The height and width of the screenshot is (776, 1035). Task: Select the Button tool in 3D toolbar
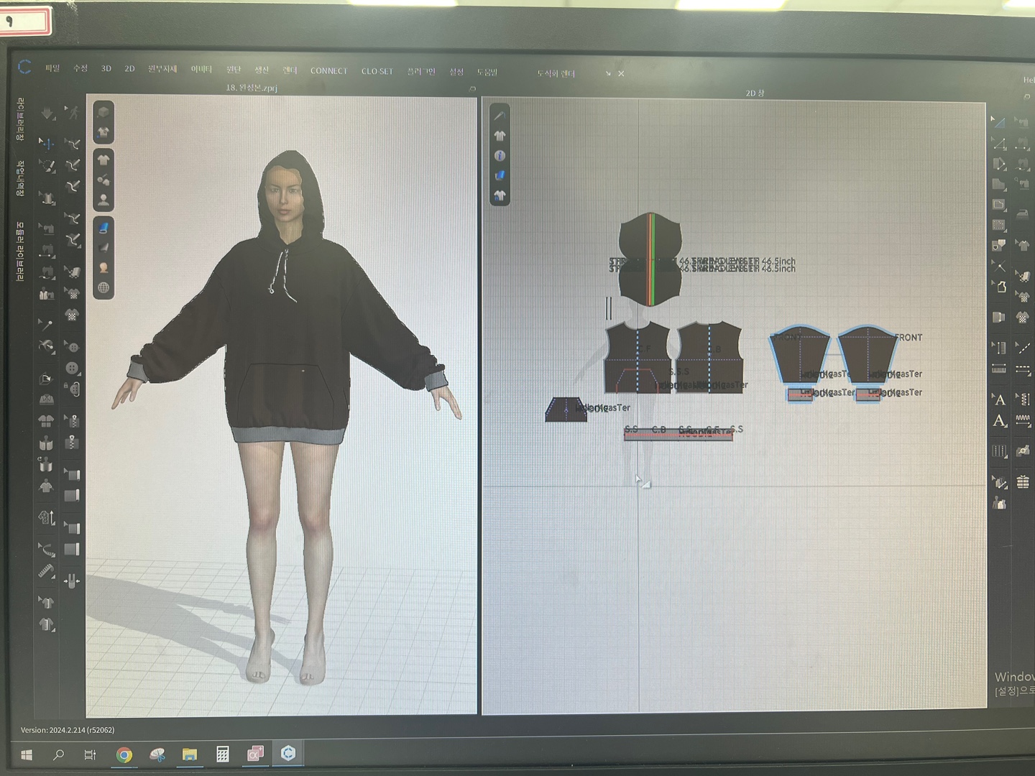(x=72, y=368)
